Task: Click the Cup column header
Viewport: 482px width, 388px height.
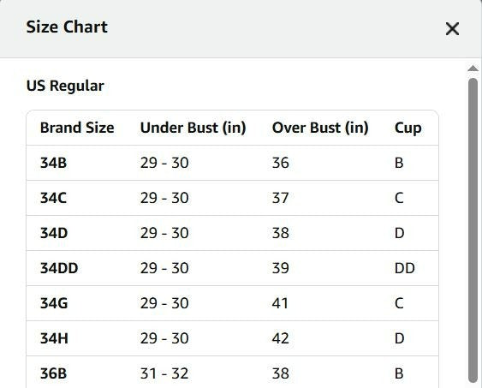Action: point(408,128)
